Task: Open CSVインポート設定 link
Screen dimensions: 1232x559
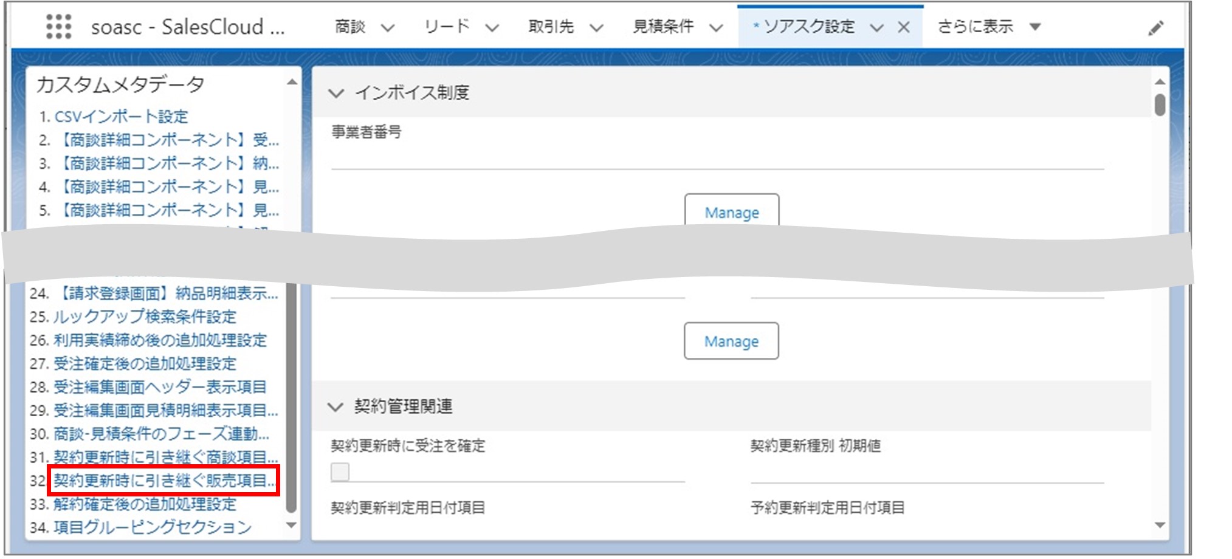Action: coord(121,117)
